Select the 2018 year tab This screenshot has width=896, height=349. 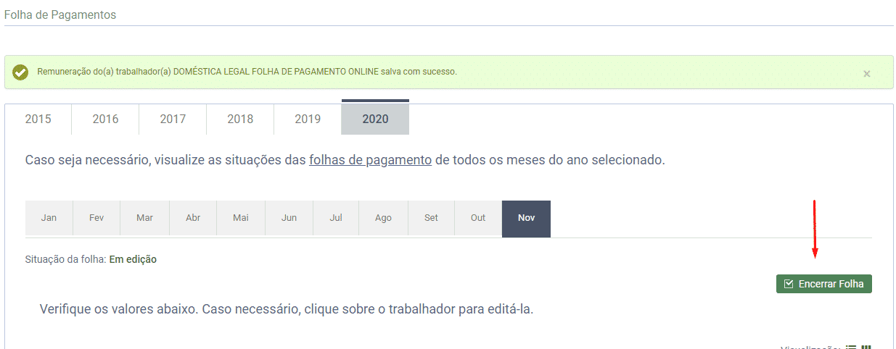click(240, 119)
